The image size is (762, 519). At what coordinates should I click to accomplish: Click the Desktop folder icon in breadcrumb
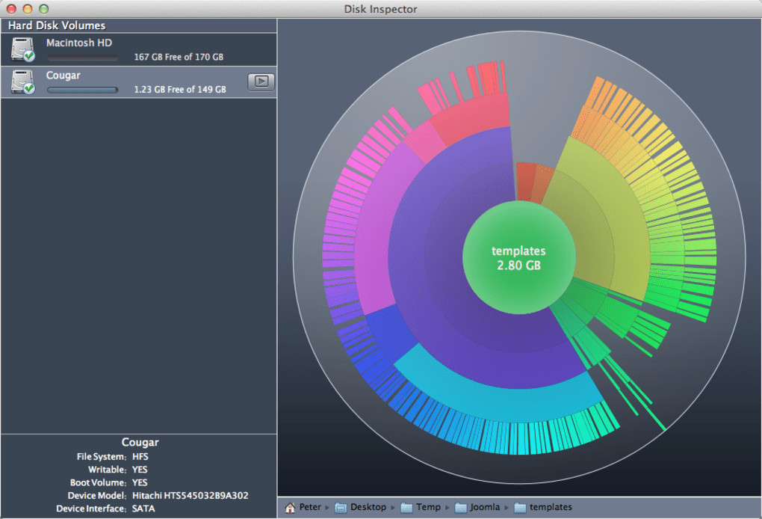[341, 508]
